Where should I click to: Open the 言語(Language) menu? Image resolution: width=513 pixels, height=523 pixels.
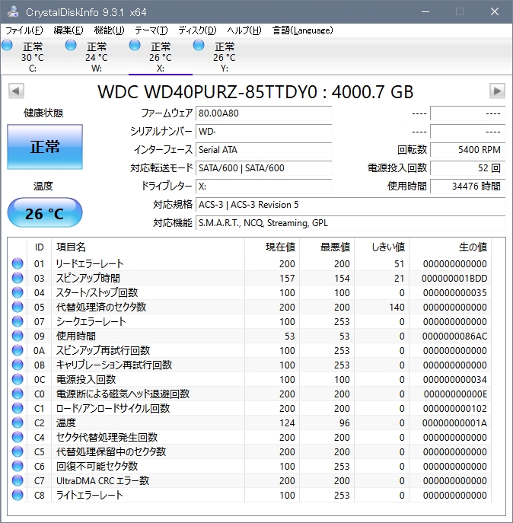302,30
